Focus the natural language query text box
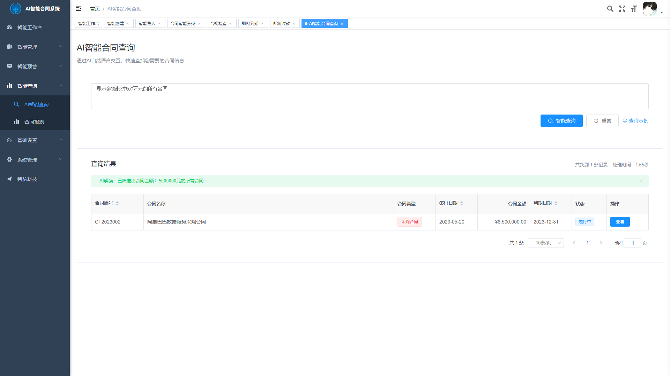Image resolution: width=670 pixels, height=376 pixels. (x=370, y=96)
